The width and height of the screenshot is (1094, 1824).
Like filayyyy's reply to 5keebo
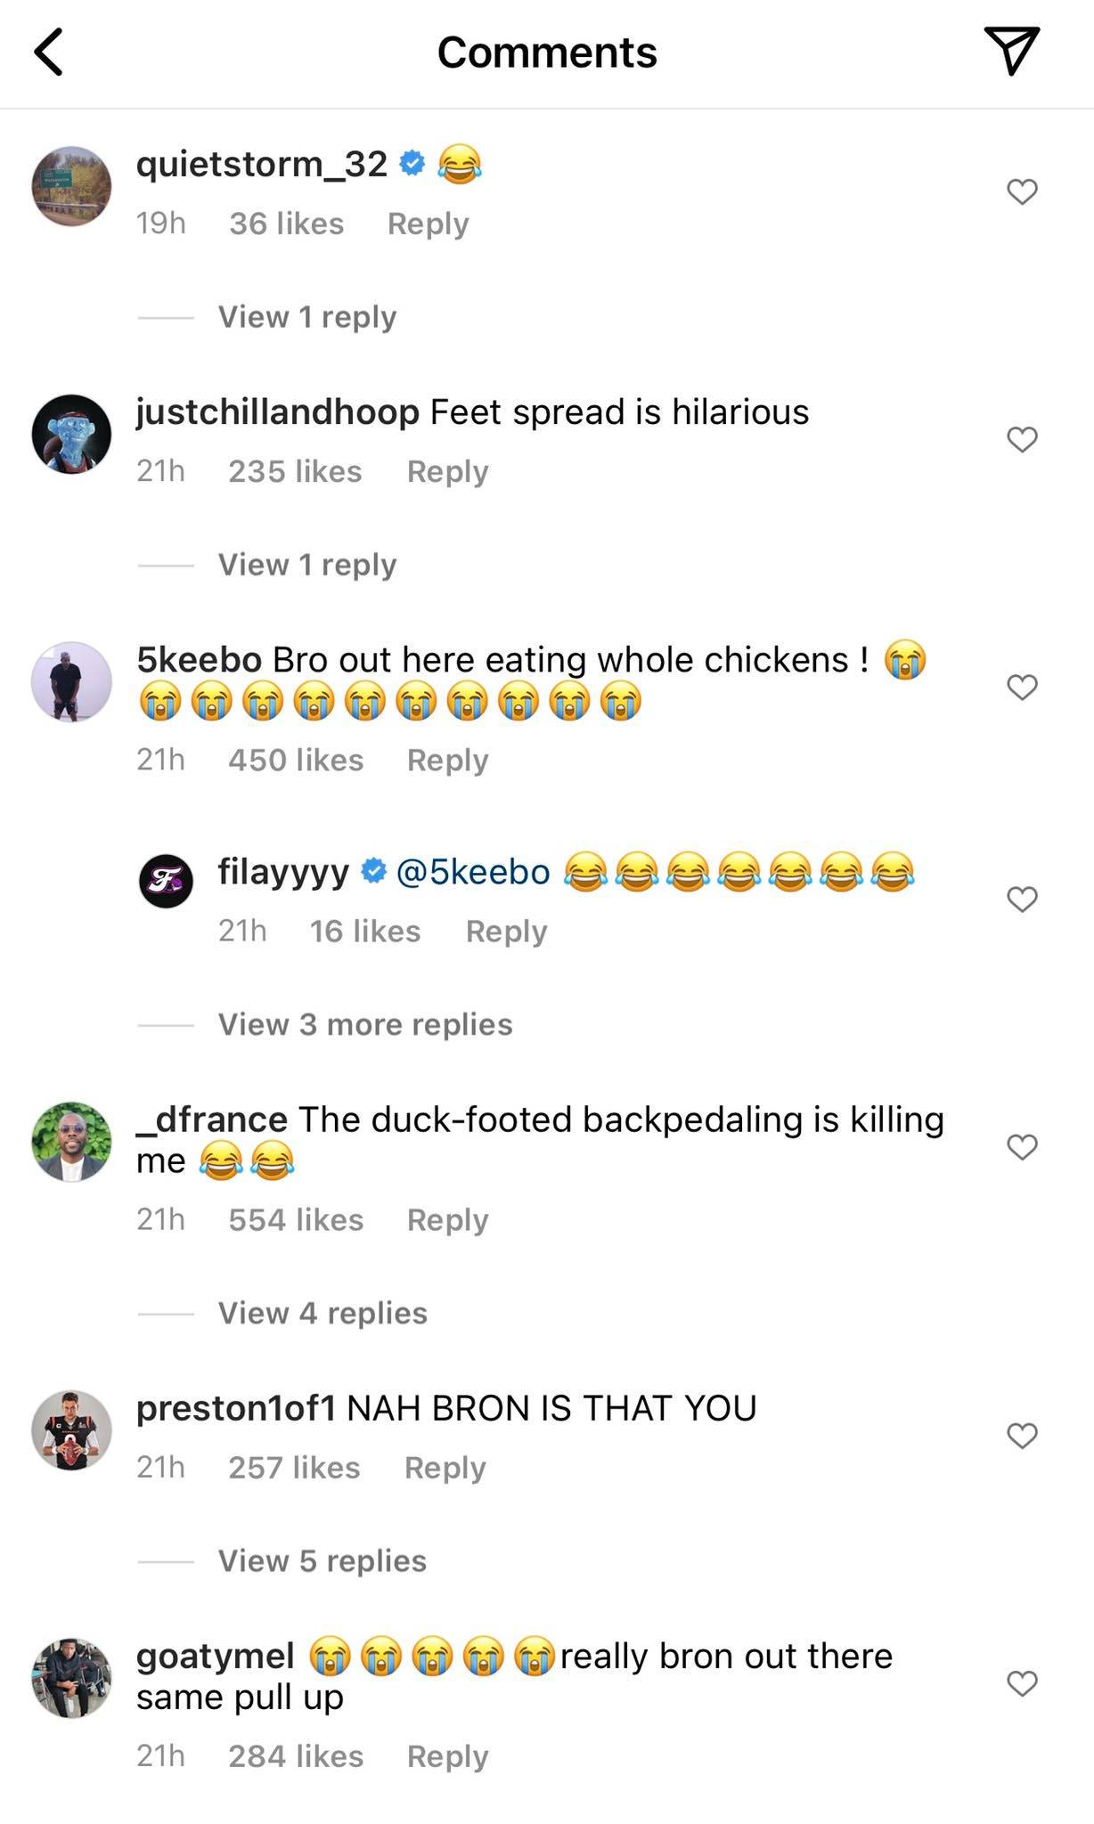tap(1022, 900)
